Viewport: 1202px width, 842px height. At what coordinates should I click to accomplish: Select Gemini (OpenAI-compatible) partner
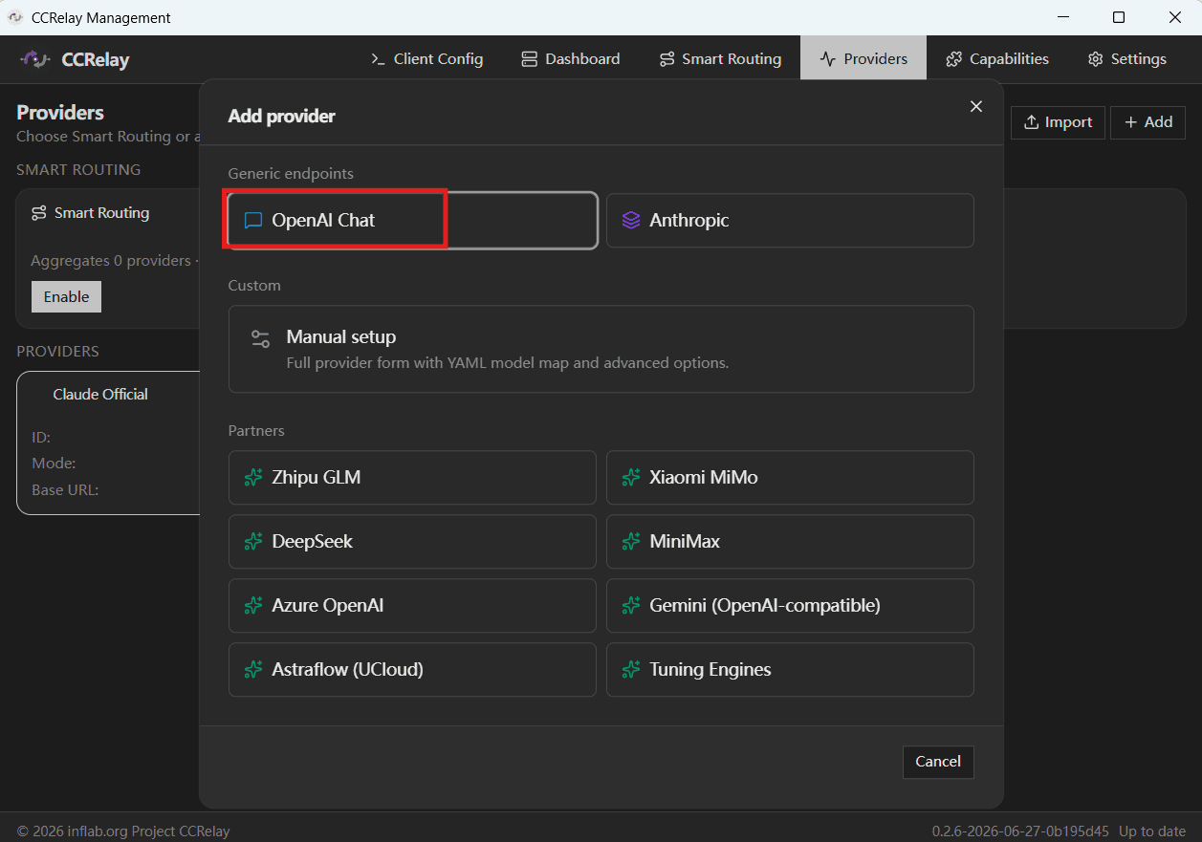[790, 606]
